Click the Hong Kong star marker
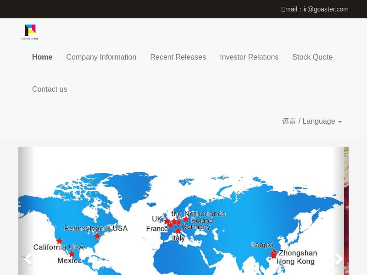The image size is (367, 275). (274, 255)
